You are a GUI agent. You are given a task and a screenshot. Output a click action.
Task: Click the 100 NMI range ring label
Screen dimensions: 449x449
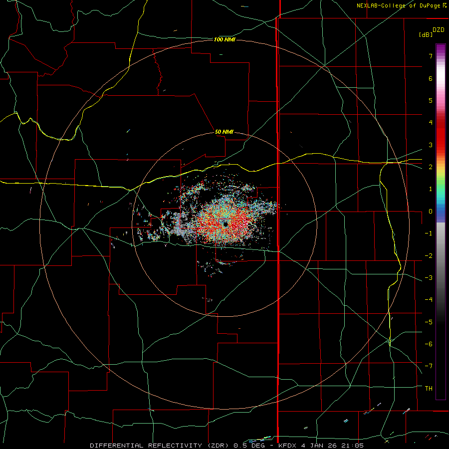(x=224, y=39)
